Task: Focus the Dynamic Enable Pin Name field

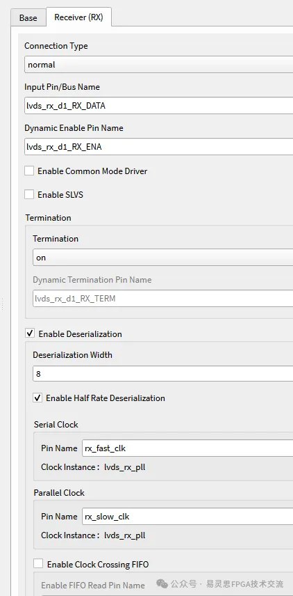Action: point(158,147)
